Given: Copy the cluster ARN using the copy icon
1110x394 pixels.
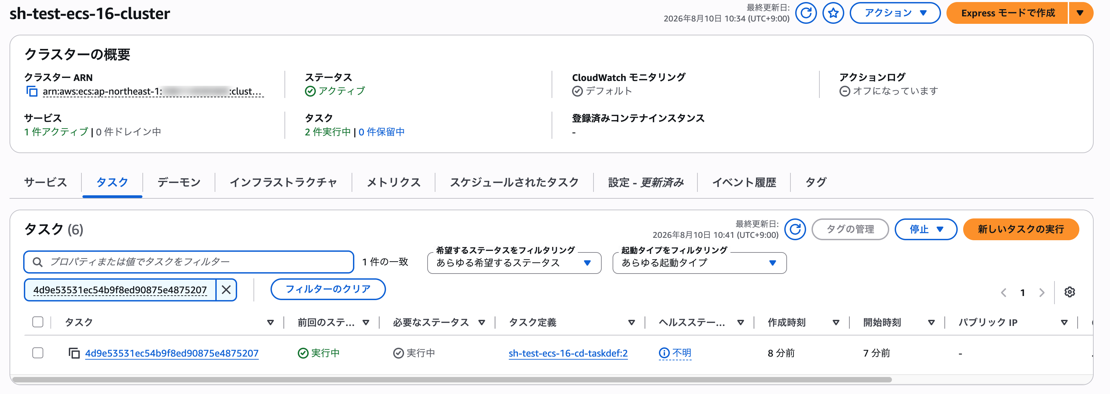Looking at the screenshot, I should [32, 91].
